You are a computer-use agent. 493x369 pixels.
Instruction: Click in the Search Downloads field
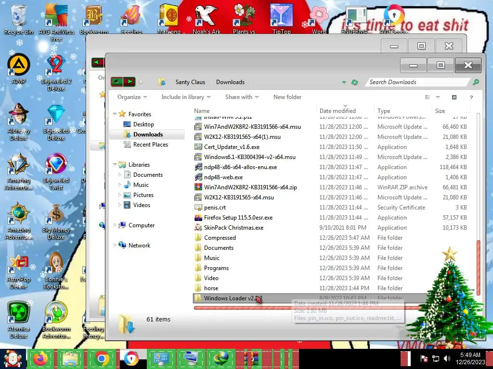(x=418, y=82)
